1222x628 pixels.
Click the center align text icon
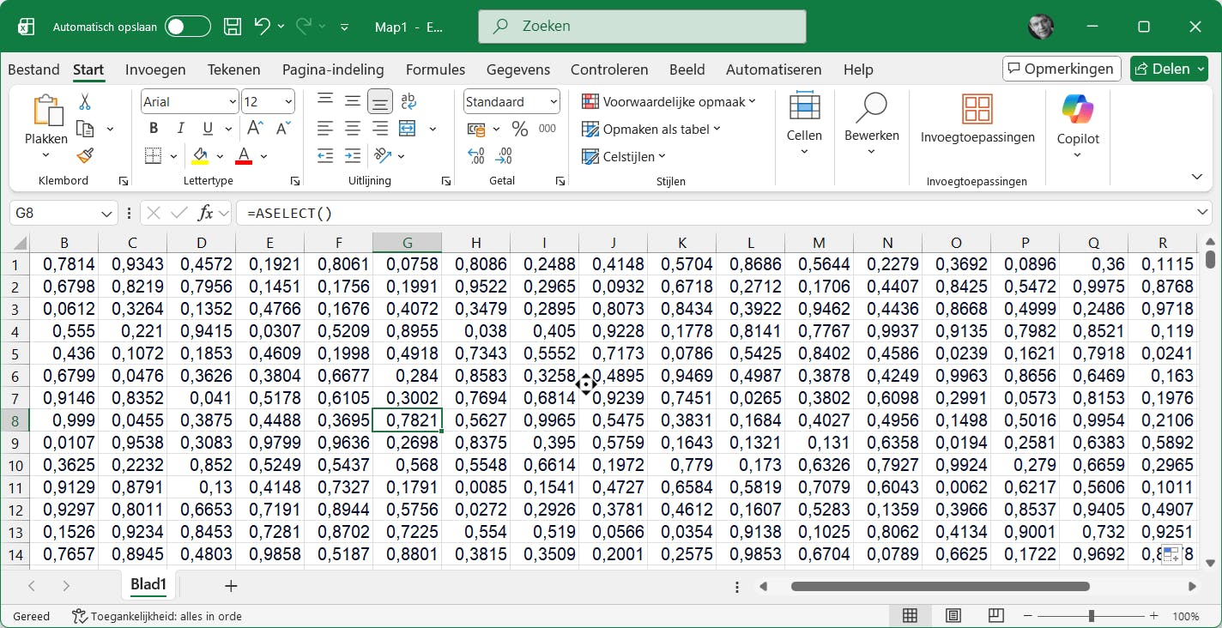point(353,129)
